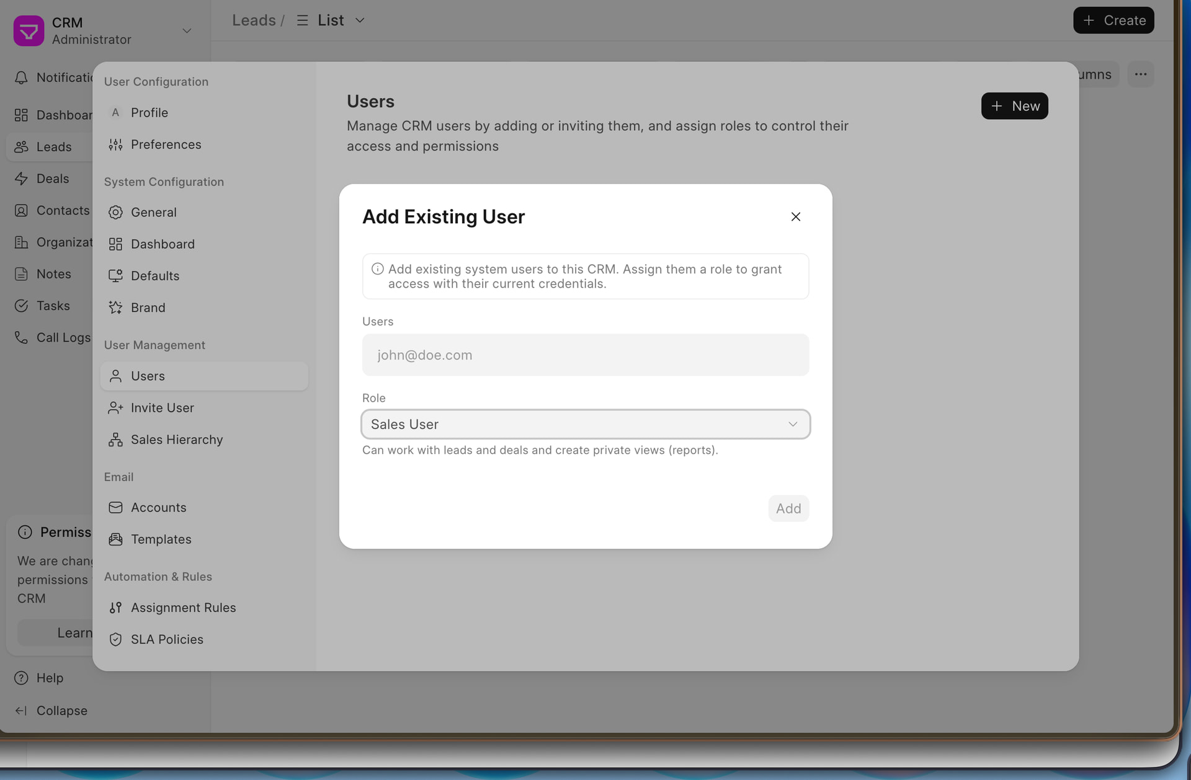This screenshot has width=1191, height=780.
Task: Click the Organizations building icon
Action: click(x=21, y=242)
